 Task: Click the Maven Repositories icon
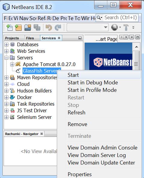[12, 77]
